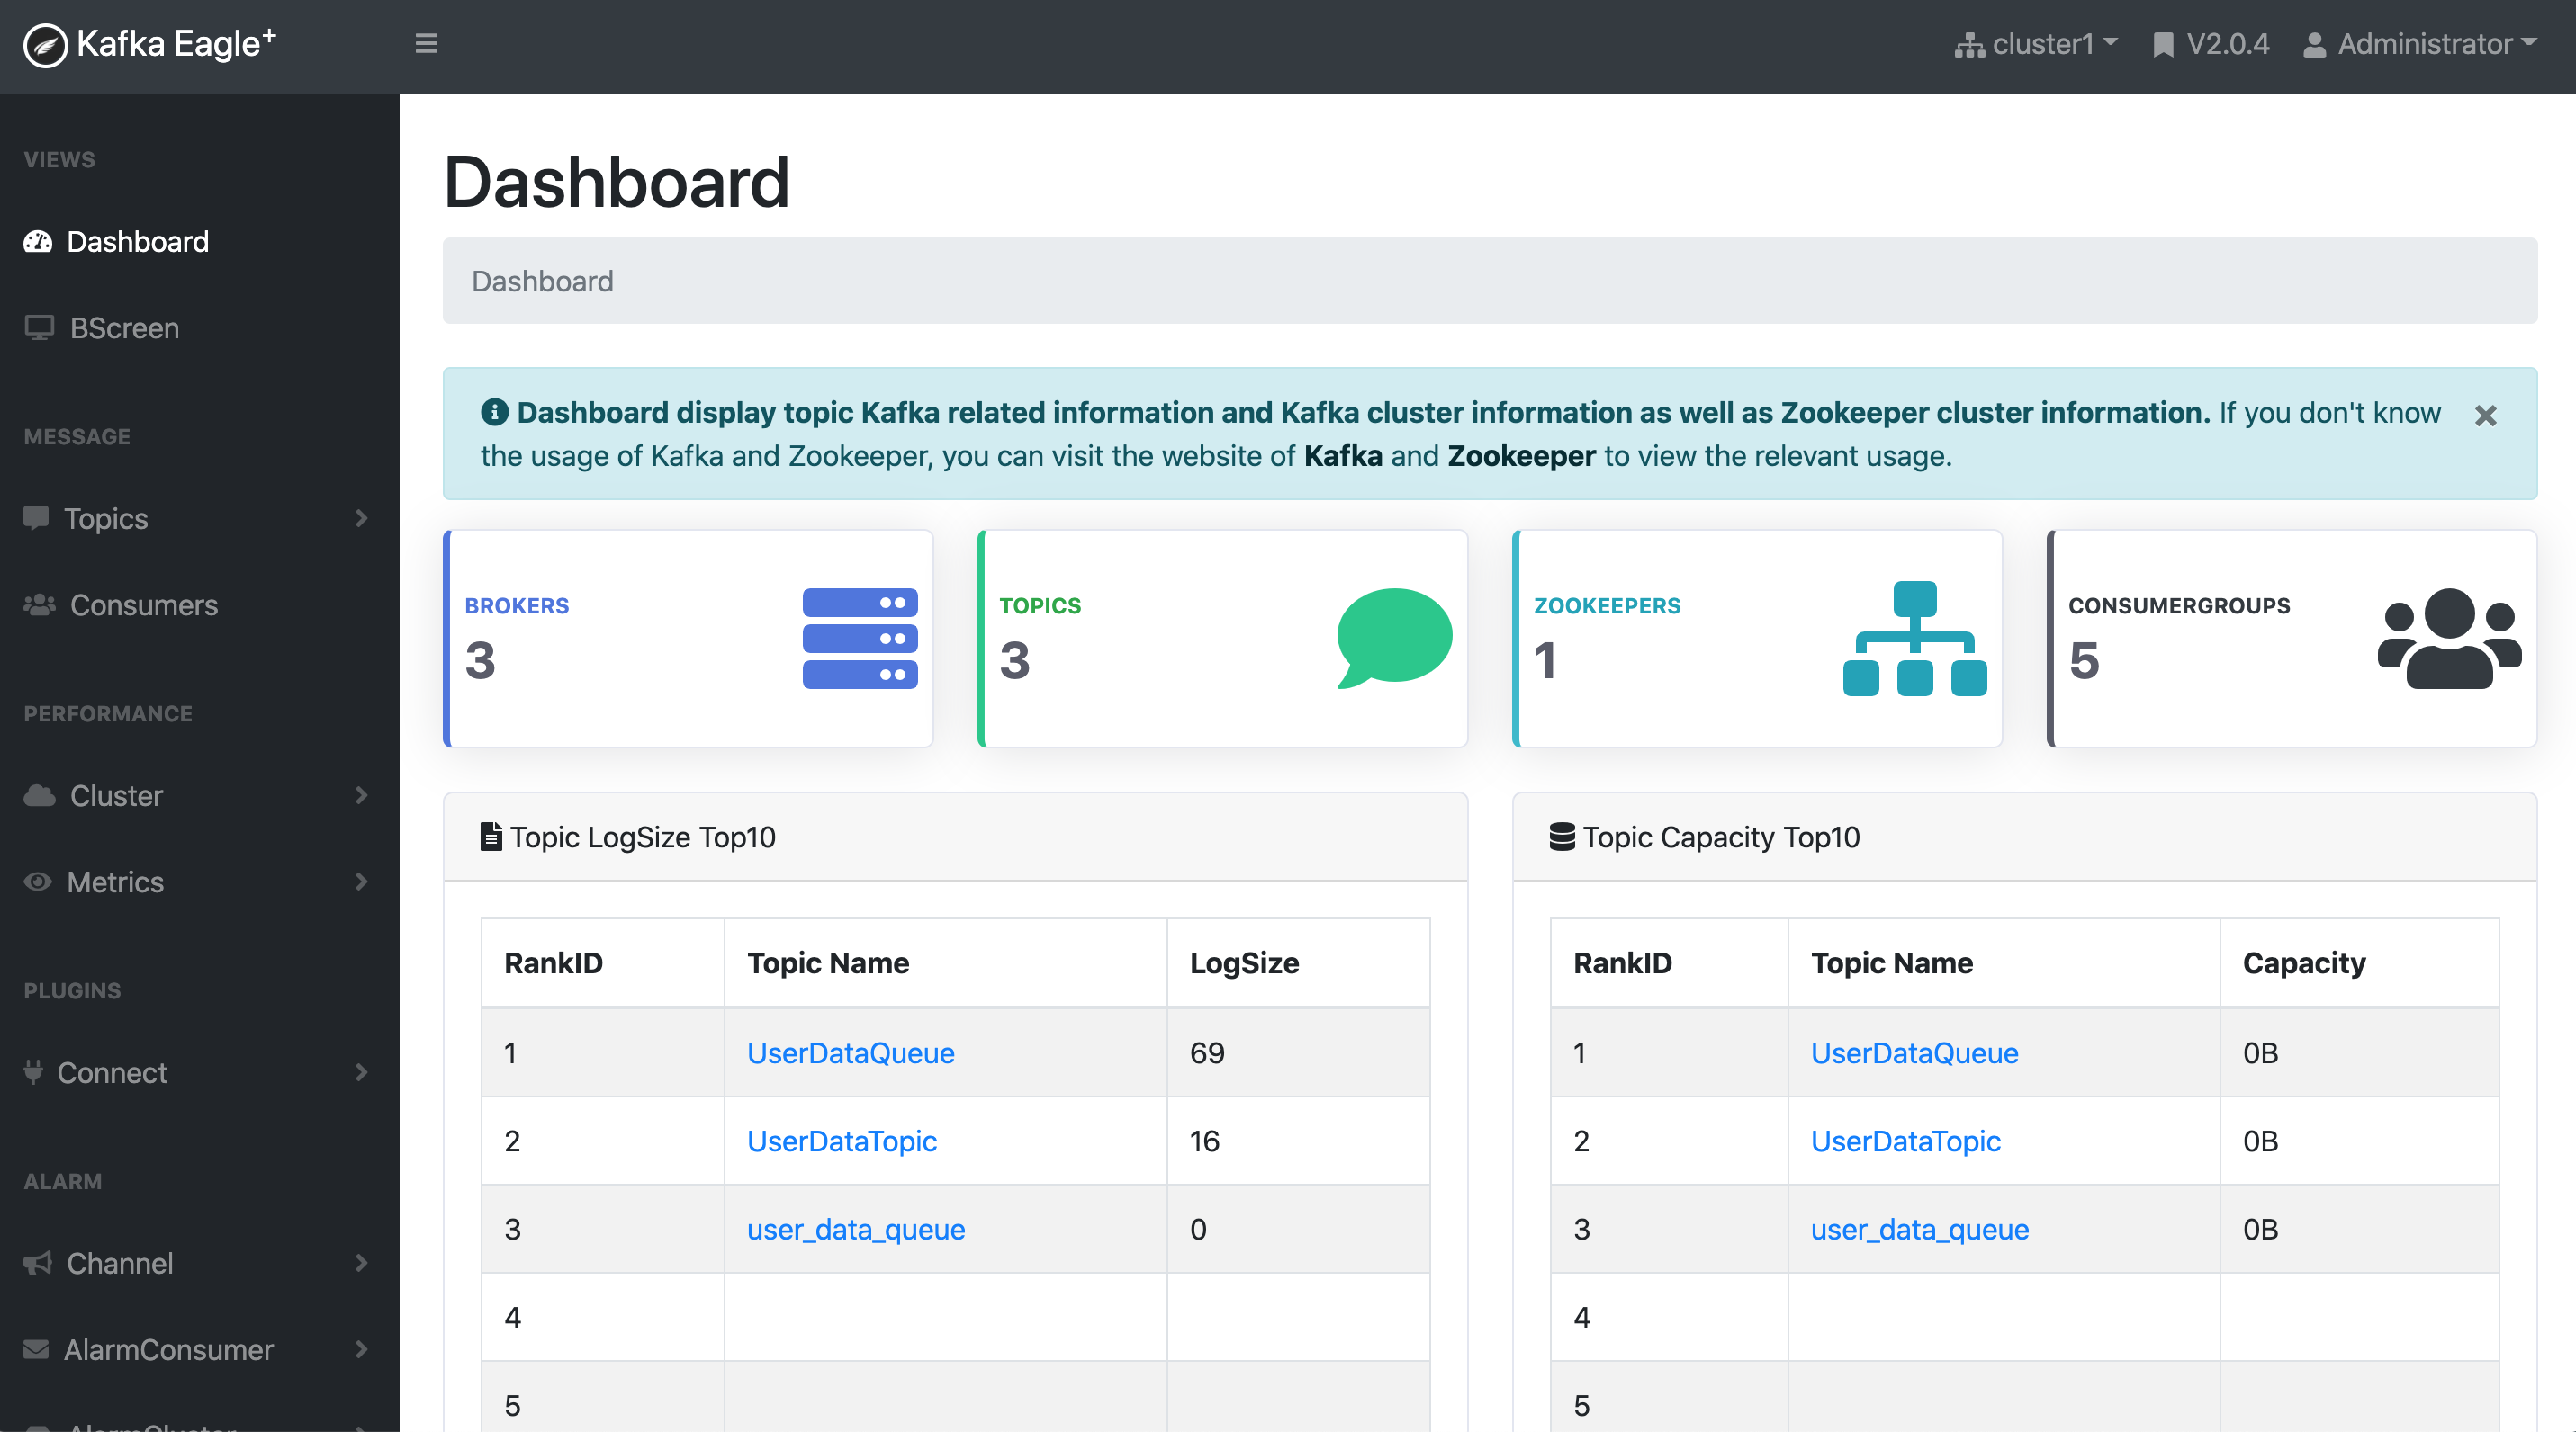Image resolution: width=2576 pixels, height=1432 pixels.
Task: Click the Channel megaphone icon in sidebar
Action: (x=37, y=1261)
